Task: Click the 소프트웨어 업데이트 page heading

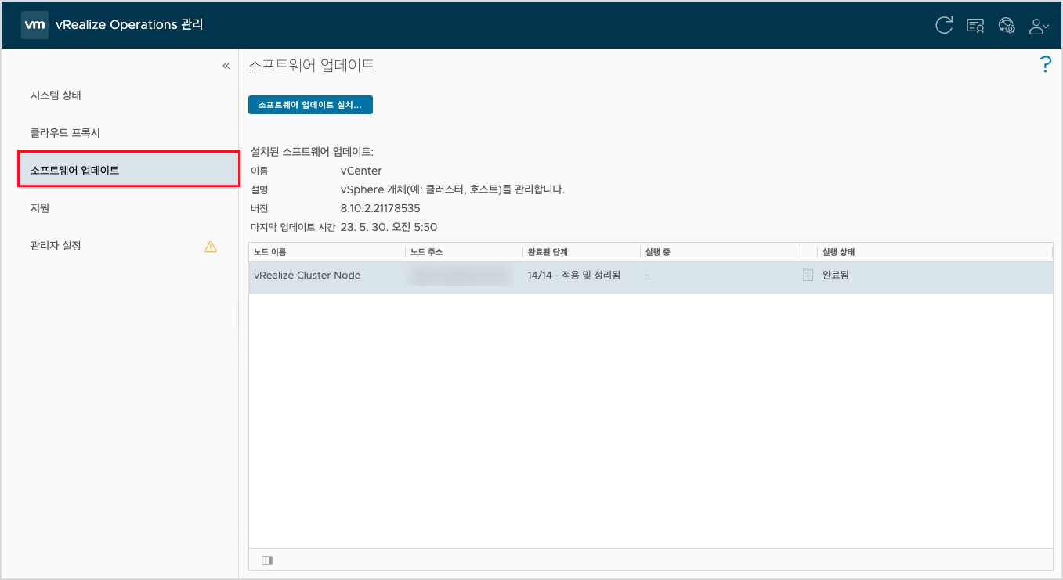Action: pos(311,66)
